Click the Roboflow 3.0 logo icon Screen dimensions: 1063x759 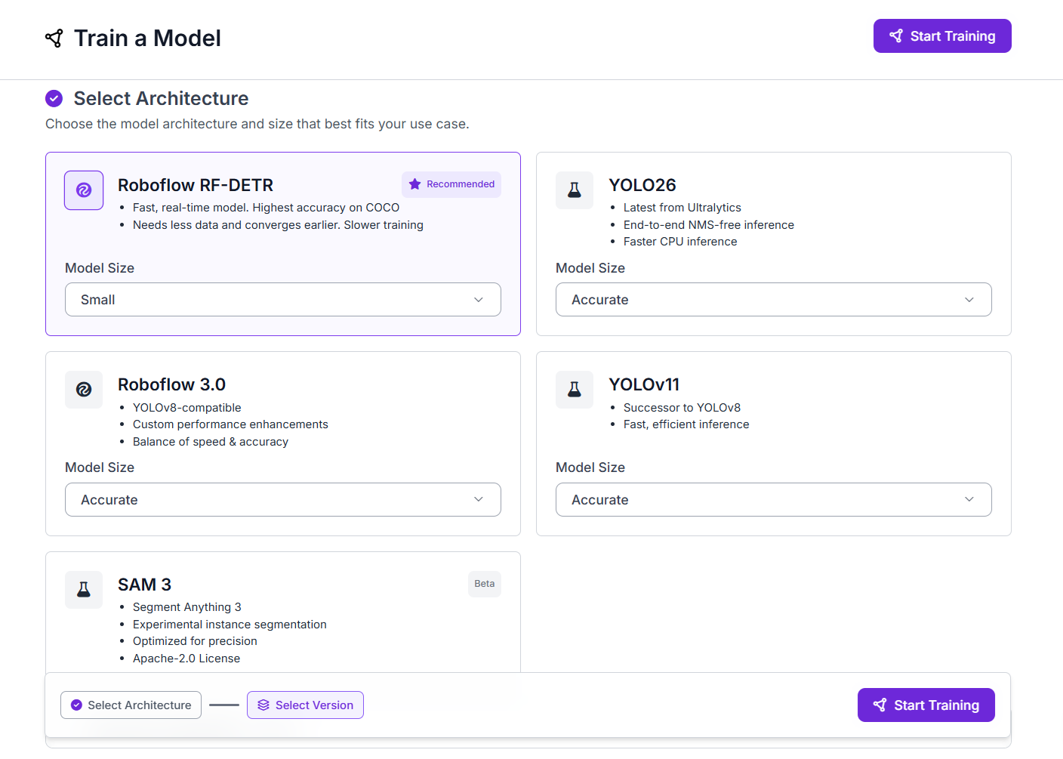[x=84, y=390]
